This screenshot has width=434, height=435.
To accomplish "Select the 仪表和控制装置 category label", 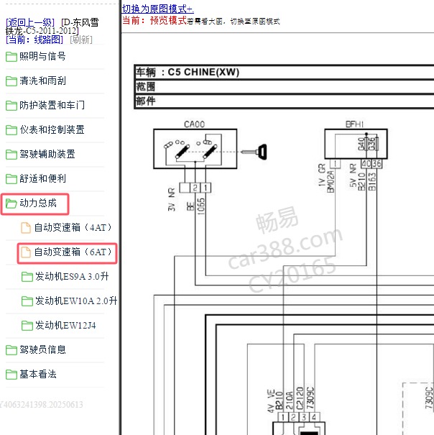I will [52, 129].
